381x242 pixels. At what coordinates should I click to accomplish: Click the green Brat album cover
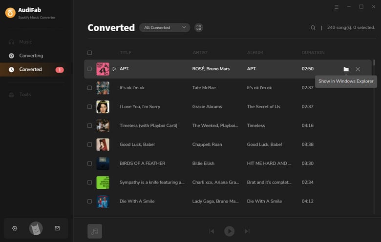[103, 182]
